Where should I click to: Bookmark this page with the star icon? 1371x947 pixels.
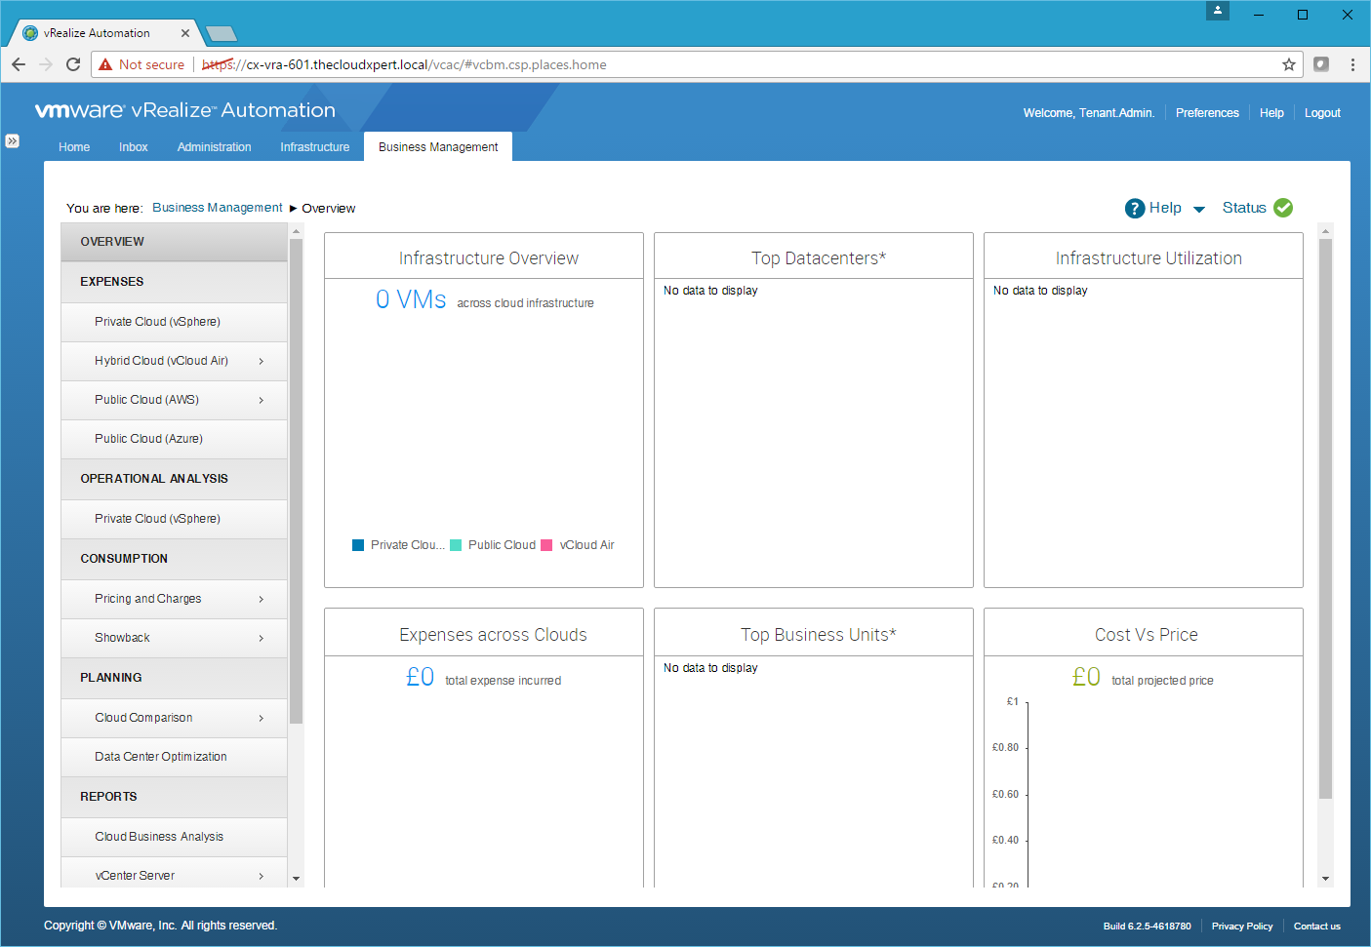click(1289, 64)
